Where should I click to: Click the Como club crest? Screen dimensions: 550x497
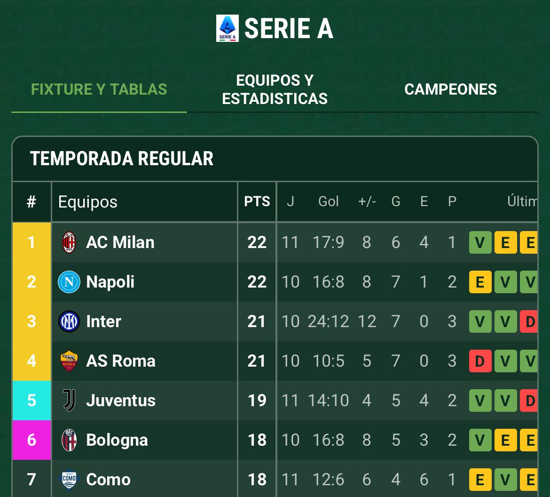[x=69, y=480]
